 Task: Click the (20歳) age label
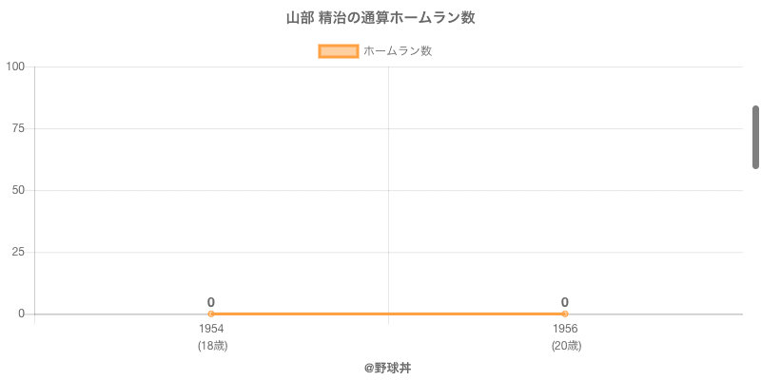pyautogui.click(x=565, y=346)
